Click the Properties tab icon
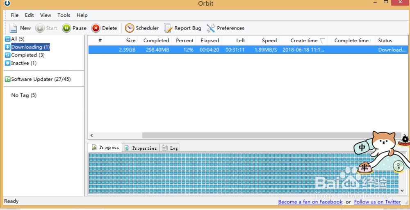The width and height of the screenshot is (410, 210). 127,148
